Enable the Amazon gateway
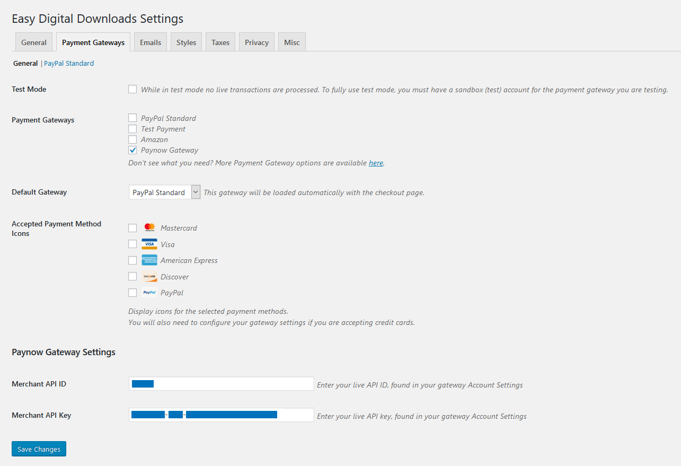Screen dimensions: 681x466 coord(132,139)
